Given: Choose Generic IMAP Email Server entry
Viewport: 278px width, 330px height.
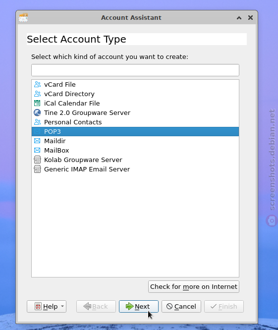Looking at the screenshot, I should 135,169.
